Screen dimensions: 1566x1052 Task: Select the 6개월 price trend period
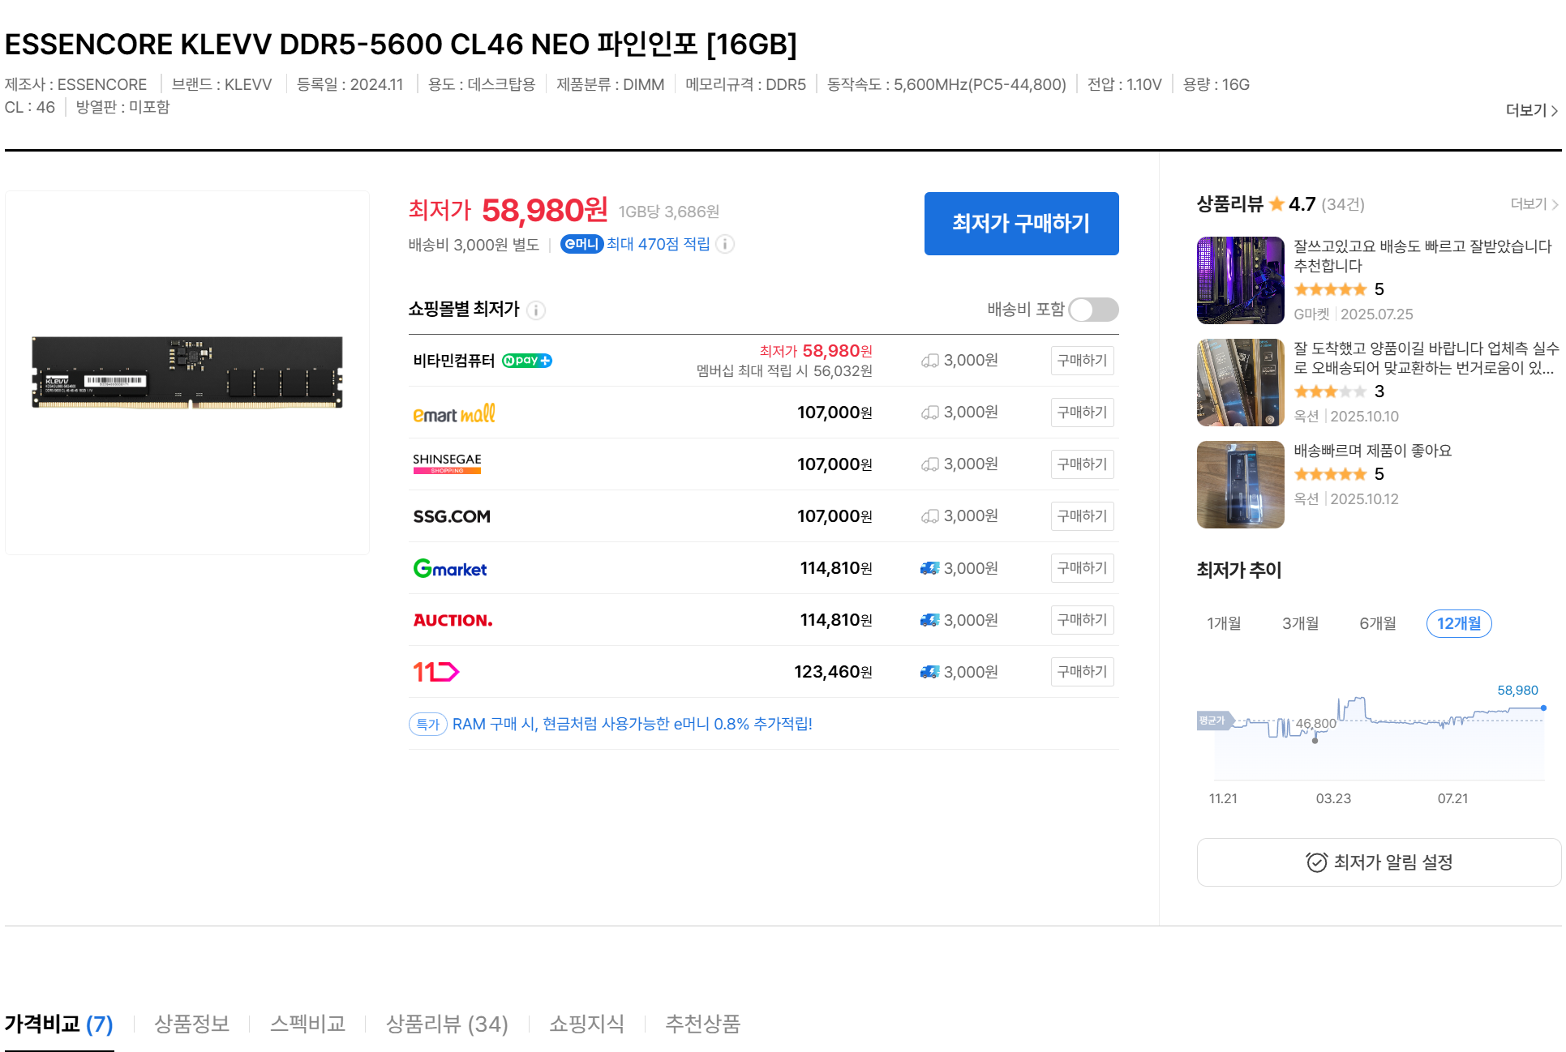(1378, 623)
